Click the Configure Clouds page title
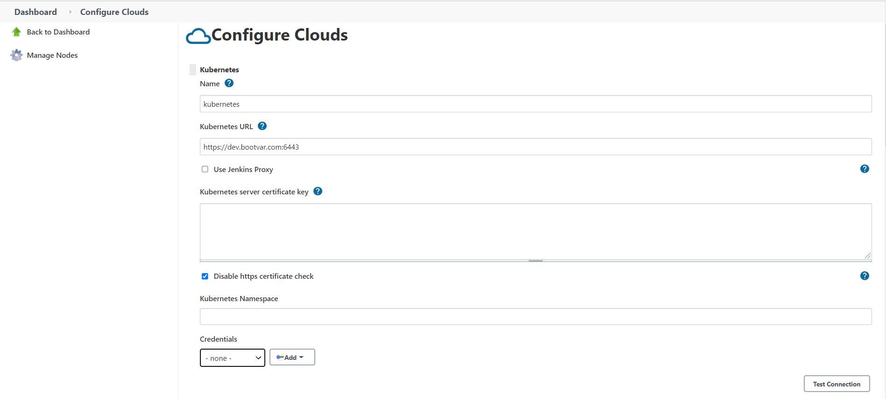Screen dimensions: 886x399 pyautogui.click(x=280, y=35)
